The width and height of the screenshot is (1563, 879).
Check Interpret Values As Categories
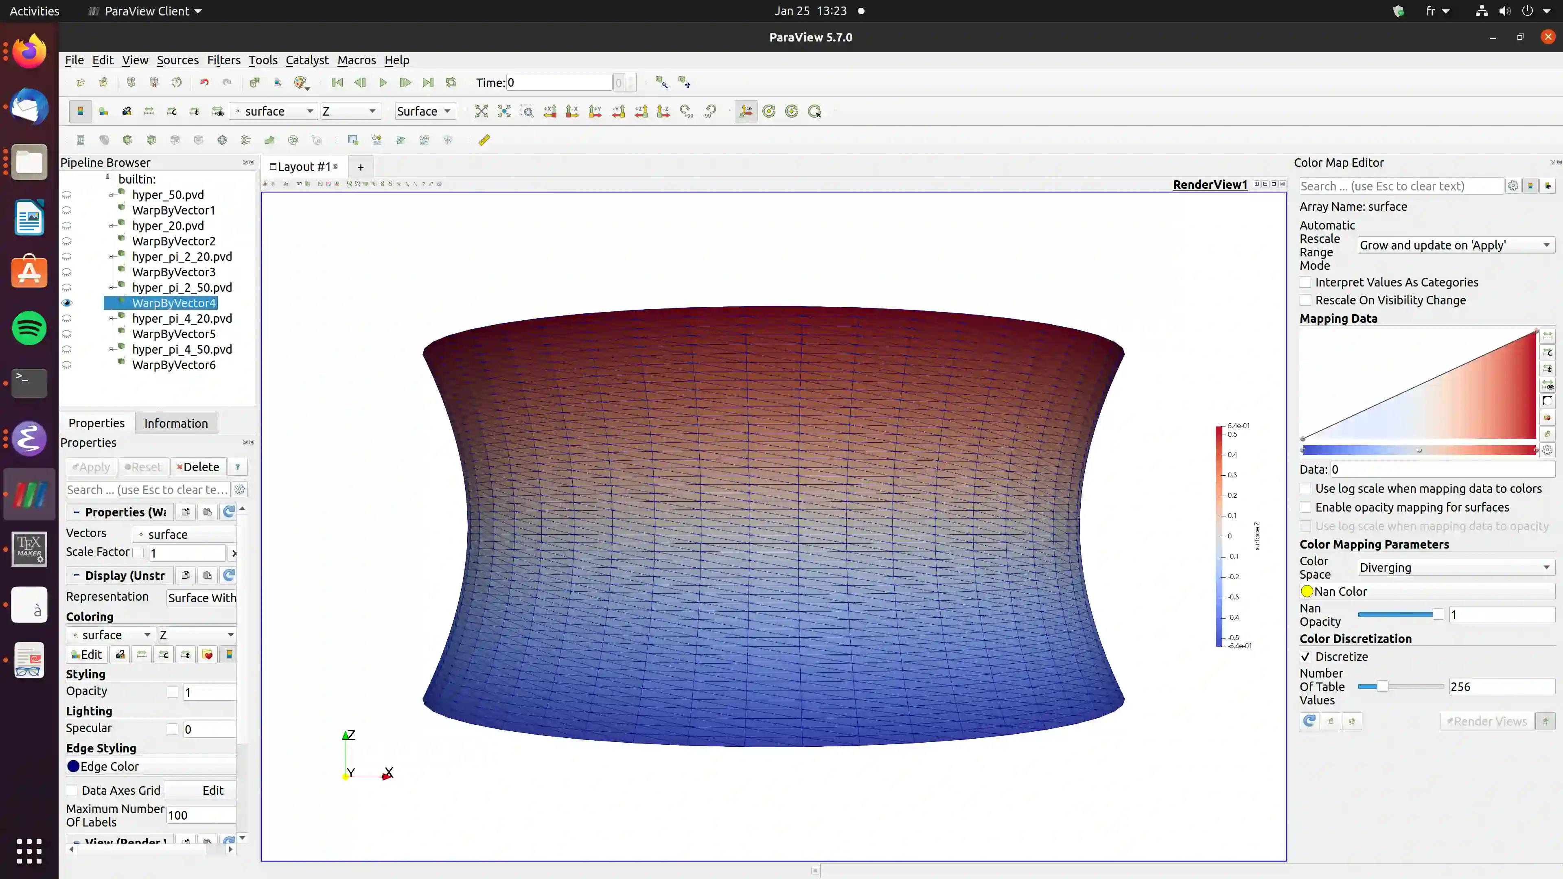pyautogui.click(x=1306, y=282)
